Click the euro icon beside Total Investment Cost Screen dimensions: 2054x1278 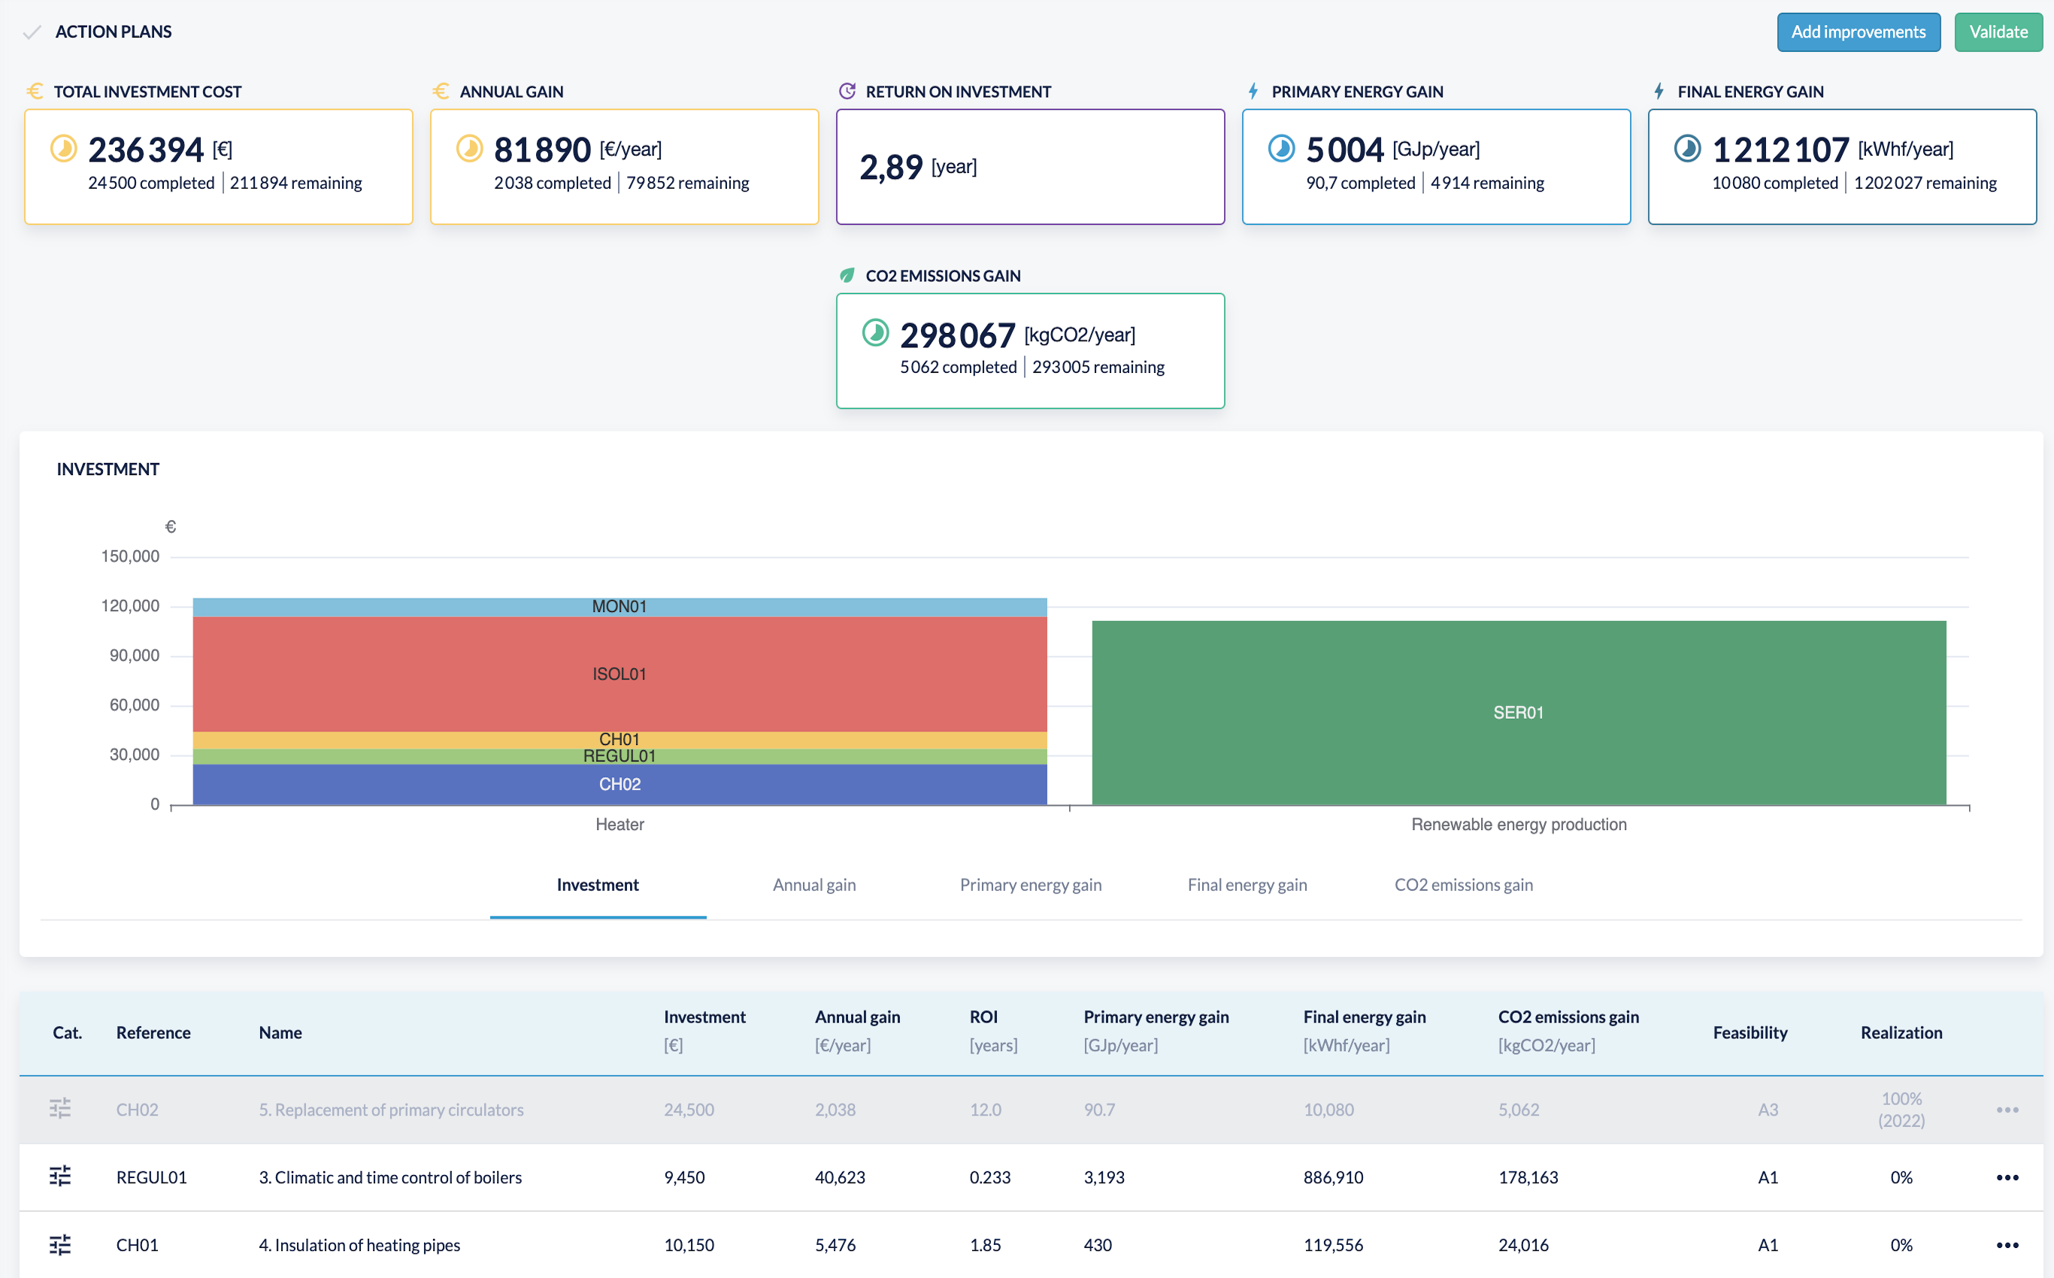click(35, 91)
